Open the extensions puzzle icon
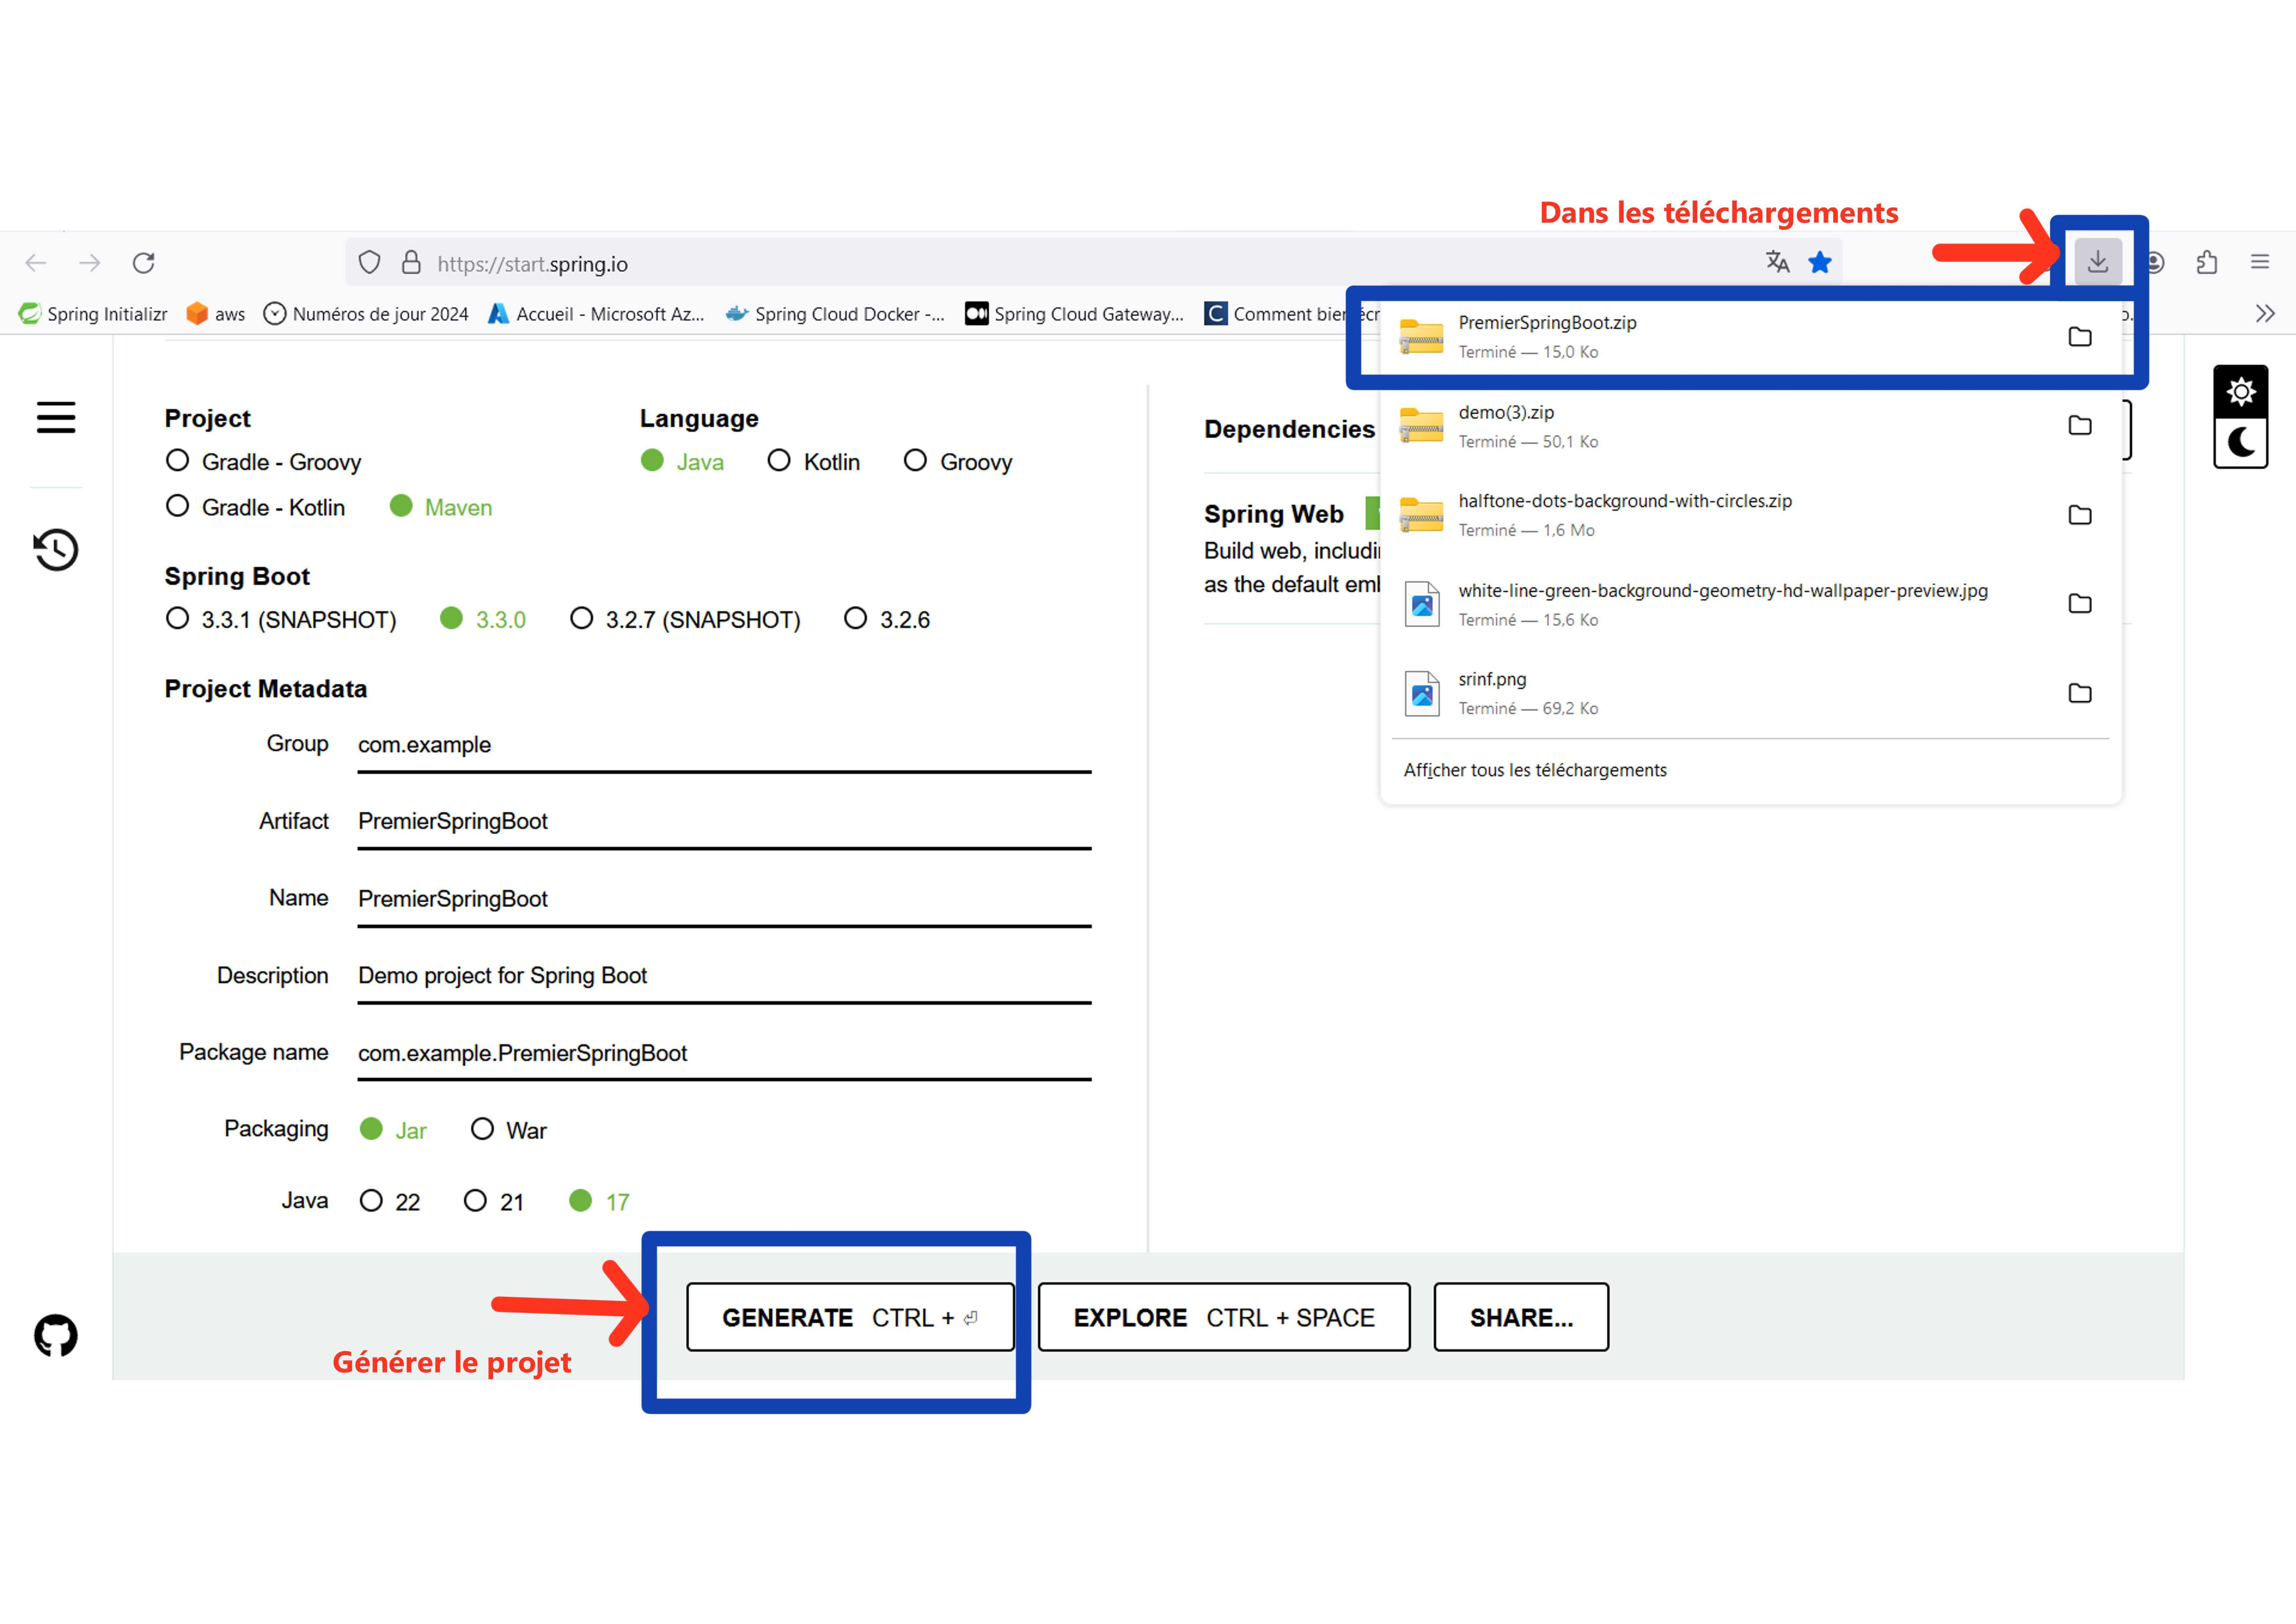Viewport: 2296px width, 1624px height. tap(2207, 262)
